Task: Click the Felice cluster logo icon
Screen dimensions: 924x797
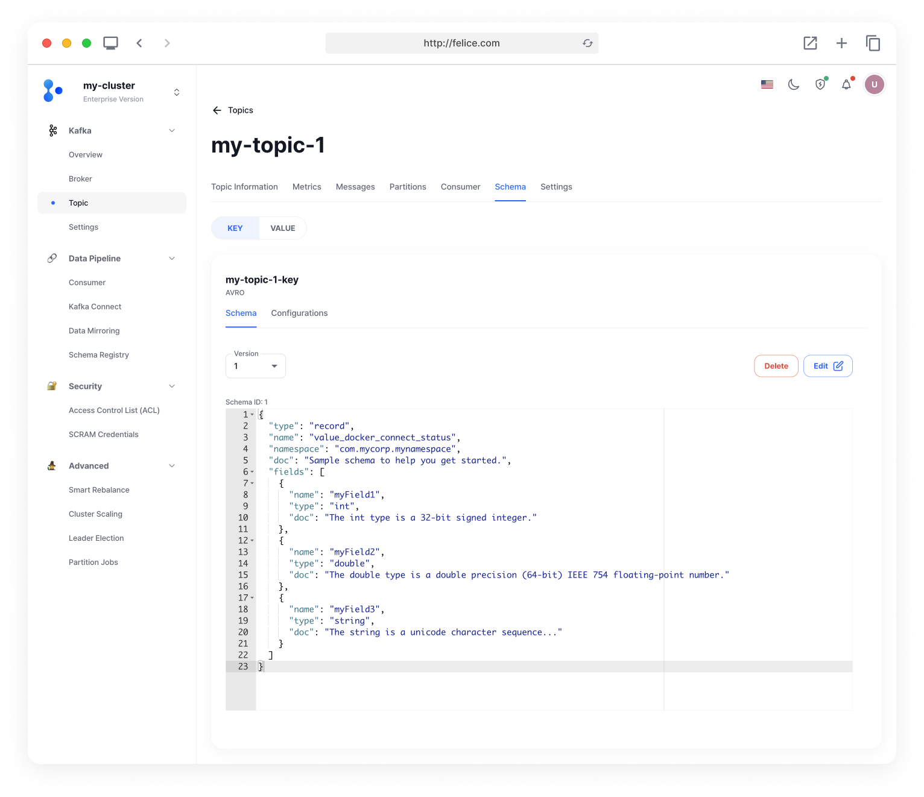Action: pyautogui.click(x=53, y=91)
